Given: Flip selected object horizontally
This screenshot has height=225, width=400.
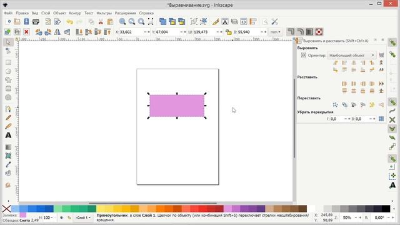Looking at the screenshot, I should pyautogui.click(x=57, y=32).
